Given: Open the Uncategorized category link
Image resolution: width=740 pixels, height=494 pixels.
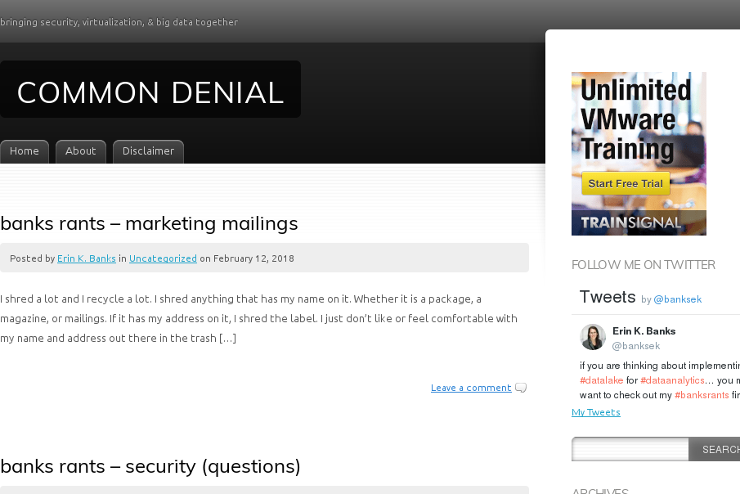Looking at the screenshot, I should click(x=163, y=258).
